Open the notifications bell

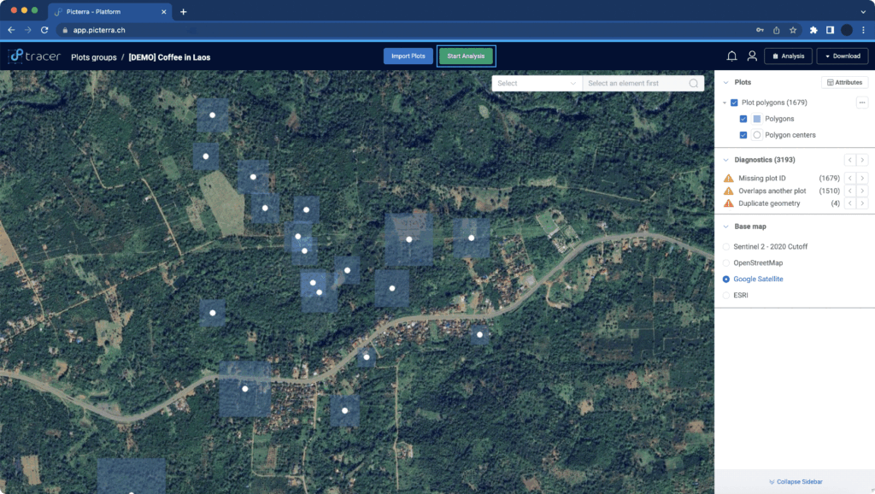point(731,56)
